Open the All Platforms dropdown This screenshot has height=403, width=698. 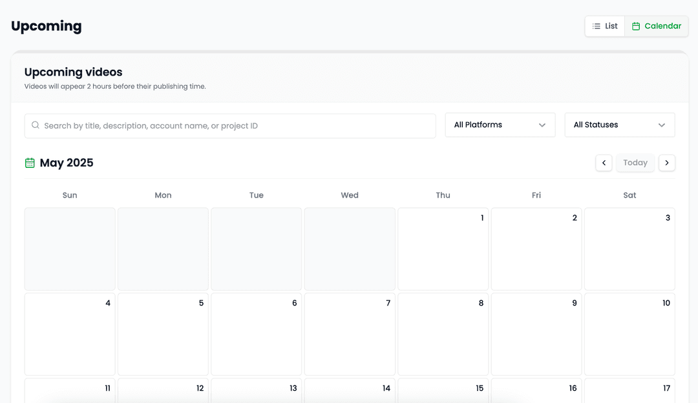click(500, 125)
